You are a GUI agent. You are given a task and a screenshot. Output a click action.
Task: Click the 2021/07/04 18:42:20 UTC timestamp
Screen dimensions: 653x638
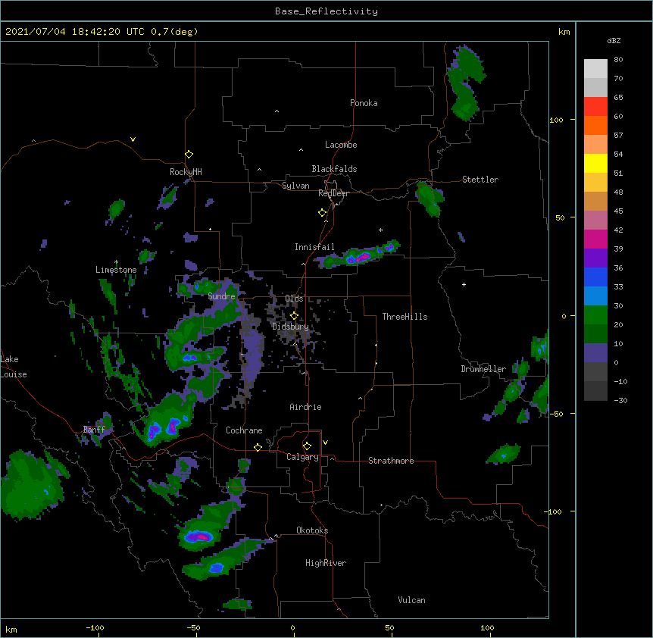69,32
